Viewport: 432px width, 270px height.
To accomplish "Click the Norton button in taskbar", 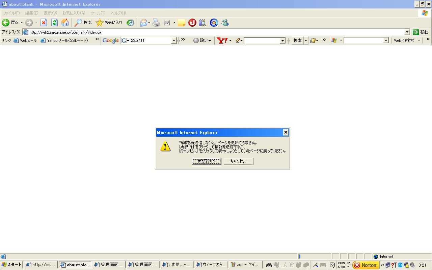I will click(x=366, y=265).
